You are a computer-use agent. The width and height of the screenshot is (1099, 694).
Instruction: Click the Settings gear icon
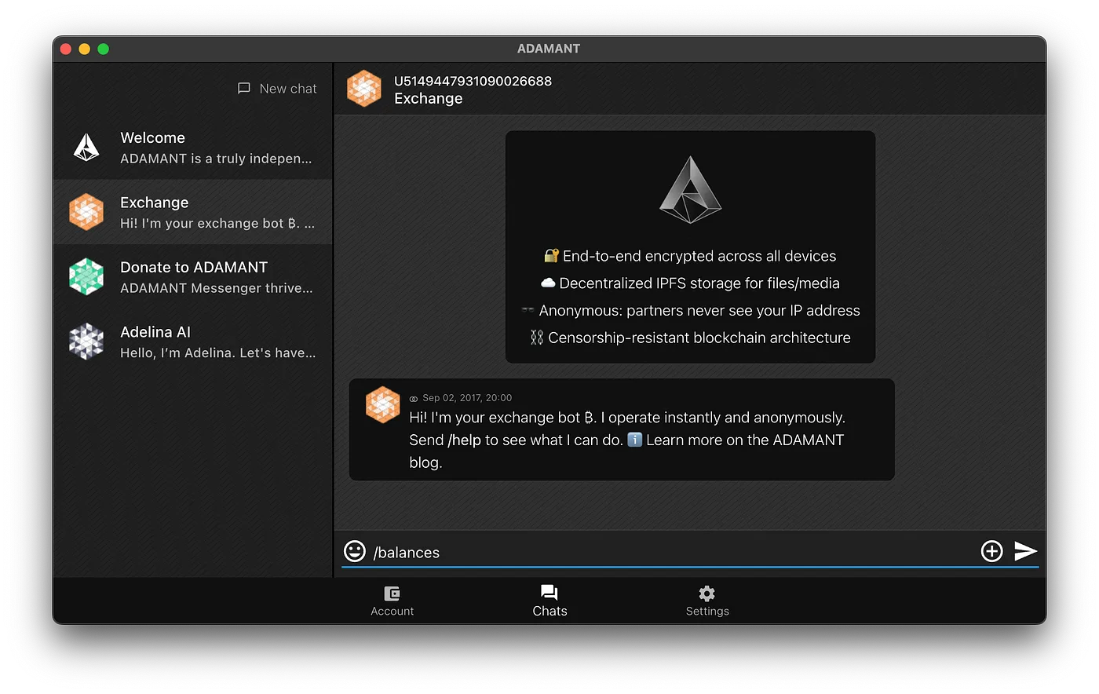707,594
